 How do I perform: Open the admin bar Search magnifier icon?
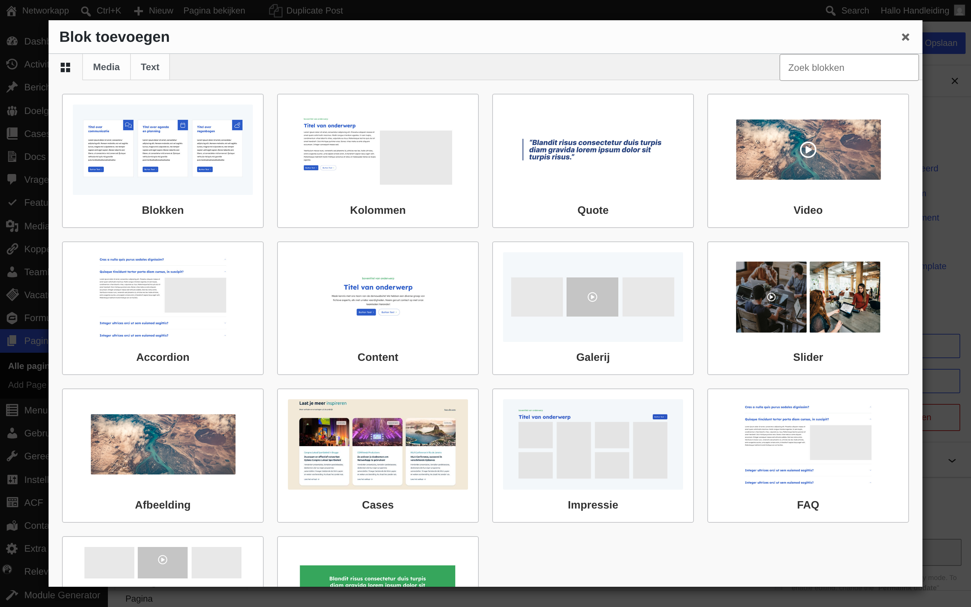(x=830, y=10)
